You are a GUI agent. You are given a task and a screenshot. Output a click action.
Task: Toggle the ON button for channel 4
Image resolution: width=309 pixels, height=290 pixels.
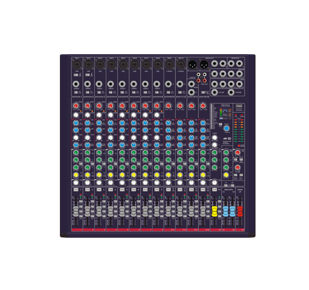coord(110,189)
